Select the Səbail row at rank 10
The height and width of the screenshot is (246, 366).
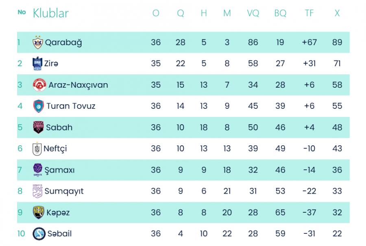click(x=183, y=233)
